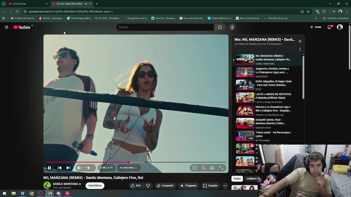Open the YouTube hamburger guide menu

point(7,27)
